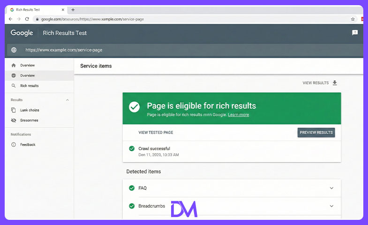Open the Learn more link
The width and height of the screenshot is (368, 225).
(238, 115)
